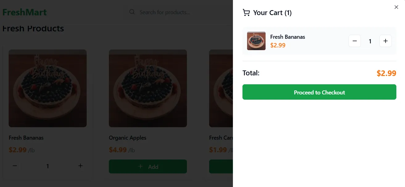Click the Fresh Bananas thumbnail in the cart

(256, 41)
